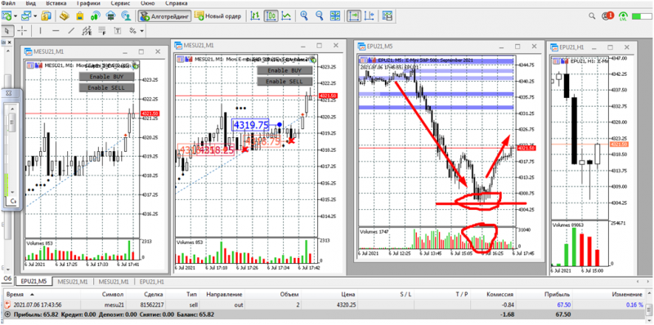Zoom in on the chart with magnifier plus
654x325 pixels.
(x=304, y=16)
